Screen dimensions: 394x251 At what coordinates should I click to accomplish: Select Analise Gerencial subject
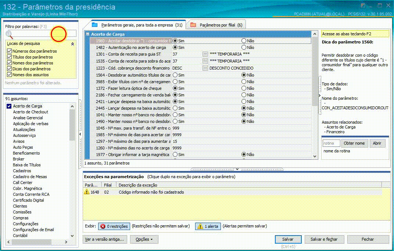click(x=28, y=118)
